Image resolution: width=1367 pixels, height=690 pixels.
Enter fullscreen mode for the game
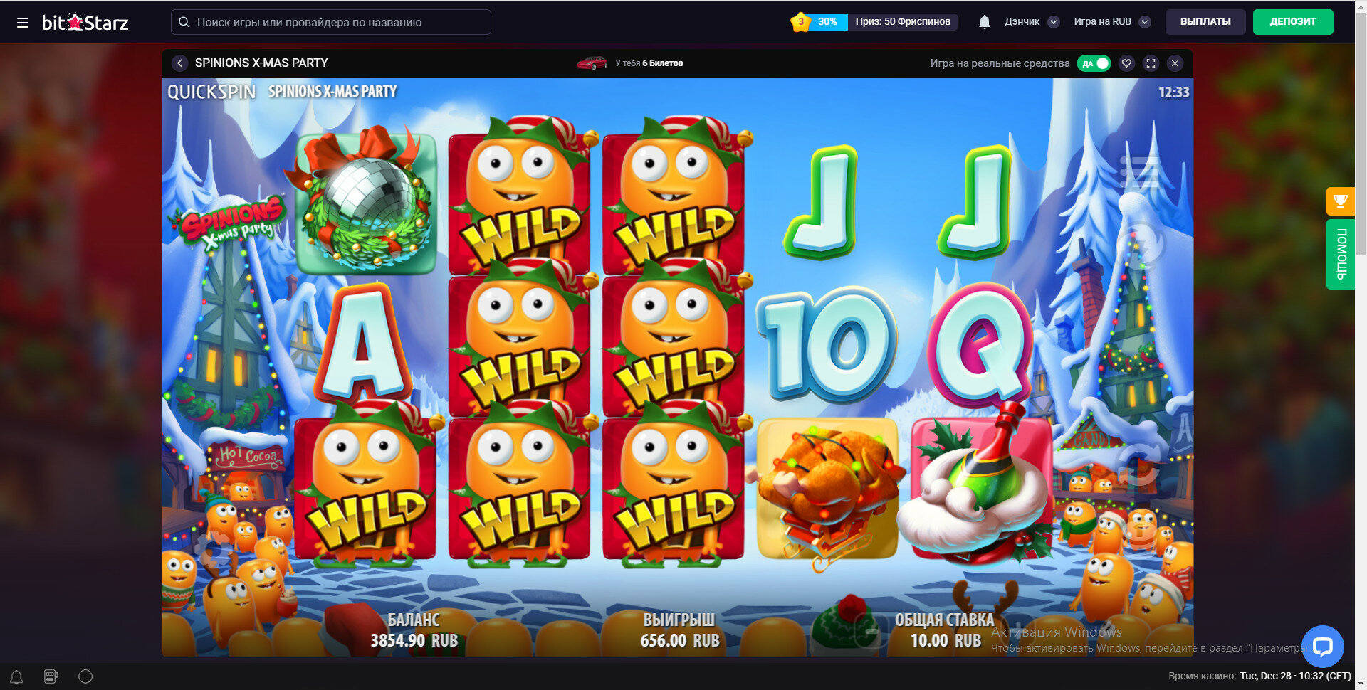click(x=1151, y=63)
